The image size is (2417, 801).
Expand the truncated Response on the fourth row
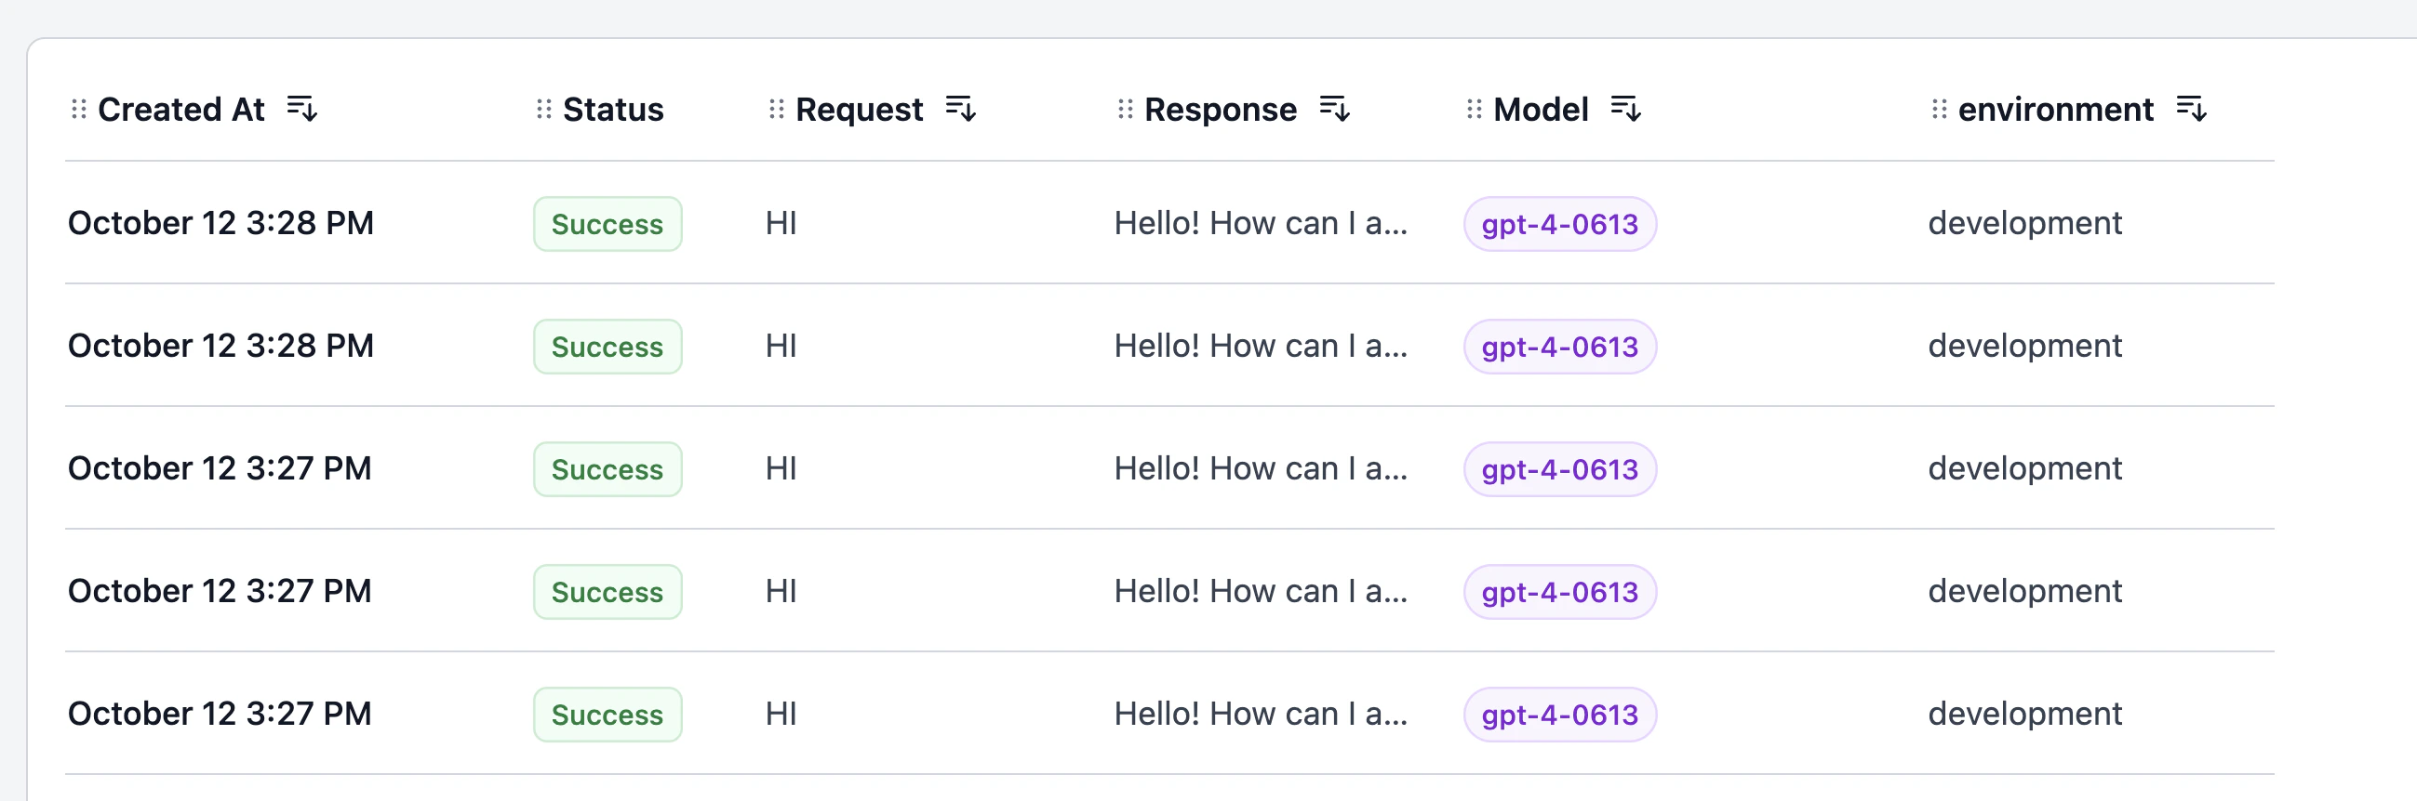1261,591
